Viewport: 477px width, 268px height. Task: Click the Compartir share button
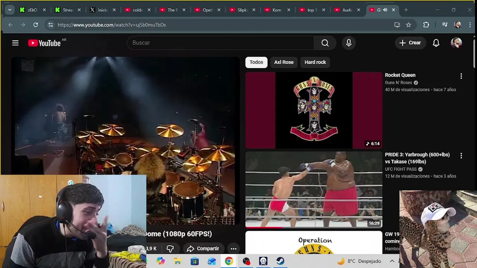coord(203,249)
